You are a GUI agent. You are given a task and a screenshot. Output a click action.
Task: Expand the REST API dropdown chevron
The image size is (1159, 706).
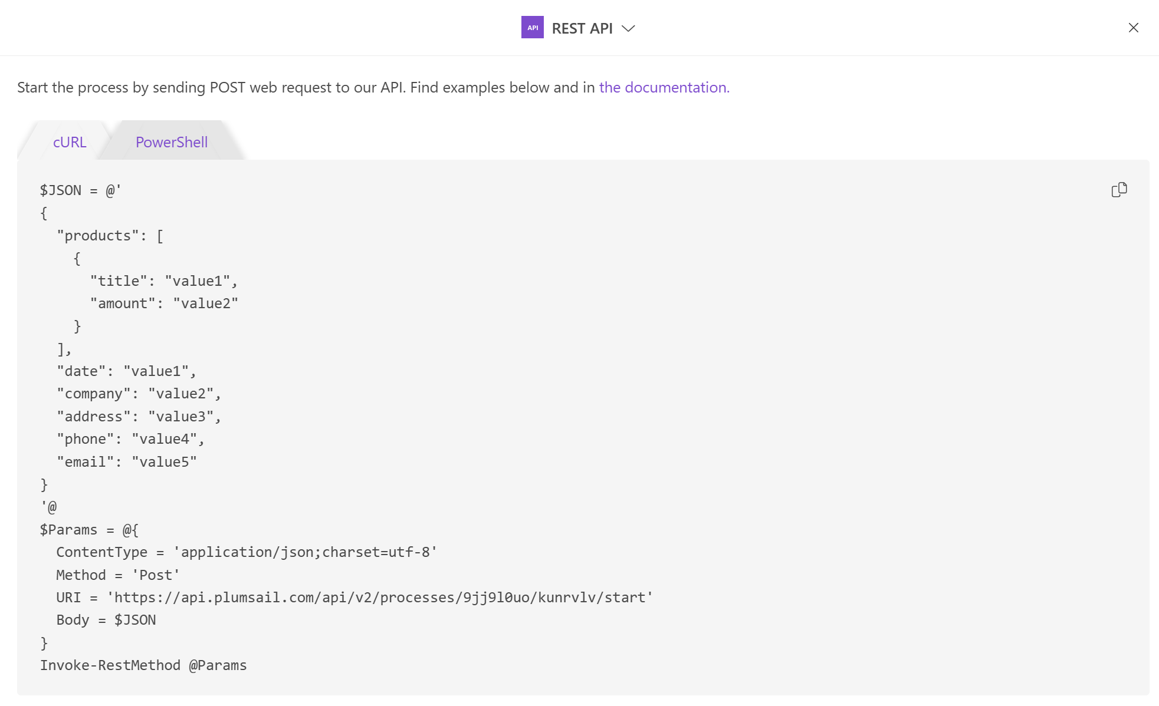pos(628,28)
